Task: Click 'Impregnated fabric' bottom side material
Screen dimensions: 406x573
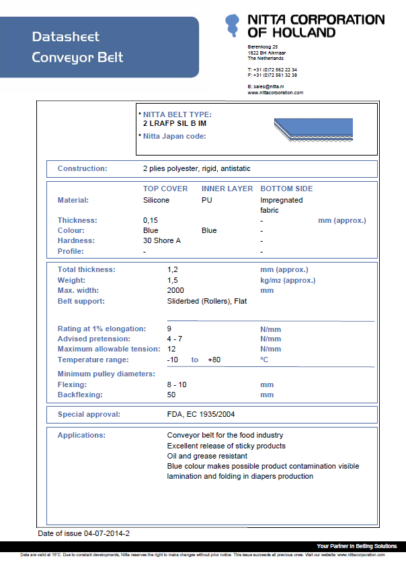Action: tap(281, 205)
